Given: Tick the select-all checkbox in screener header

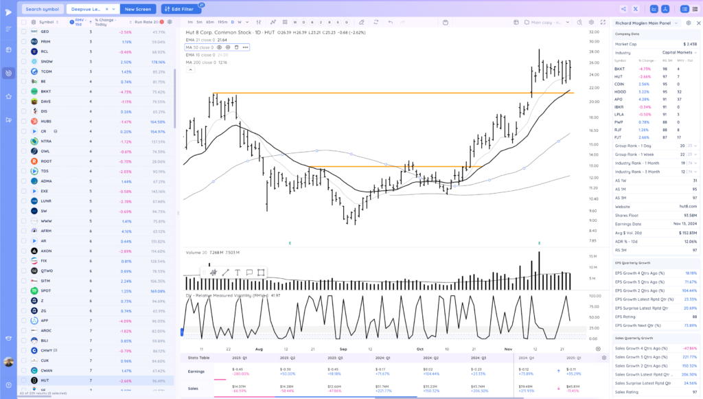Looking at the screenshot, I should click(24, 22).
